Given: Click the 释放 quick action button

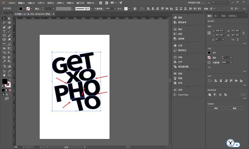Looking at the screenshot, I should (216, 108).
